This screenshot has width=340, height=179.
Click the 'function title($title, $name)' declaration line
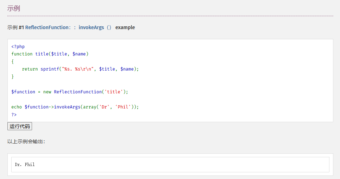50,54
